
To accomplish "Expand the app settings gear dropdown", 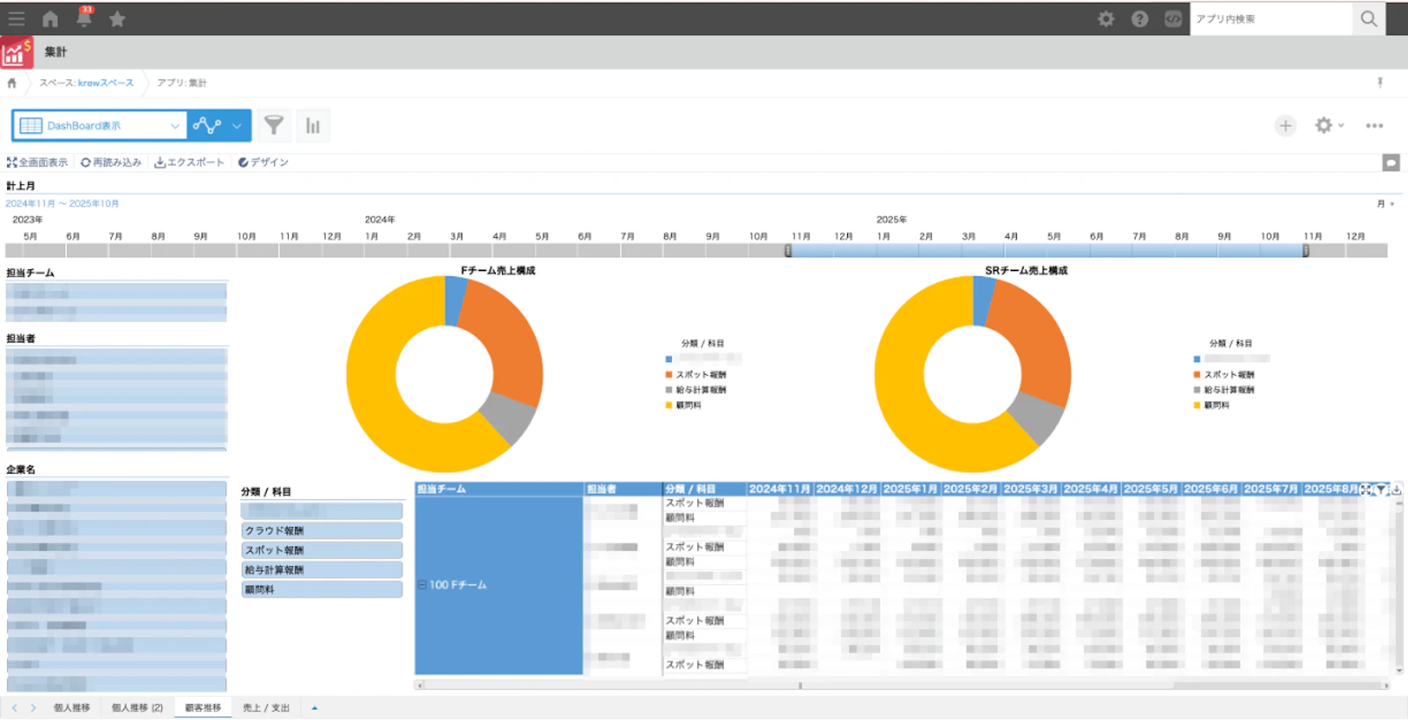I will click(x=1328, y=126).
